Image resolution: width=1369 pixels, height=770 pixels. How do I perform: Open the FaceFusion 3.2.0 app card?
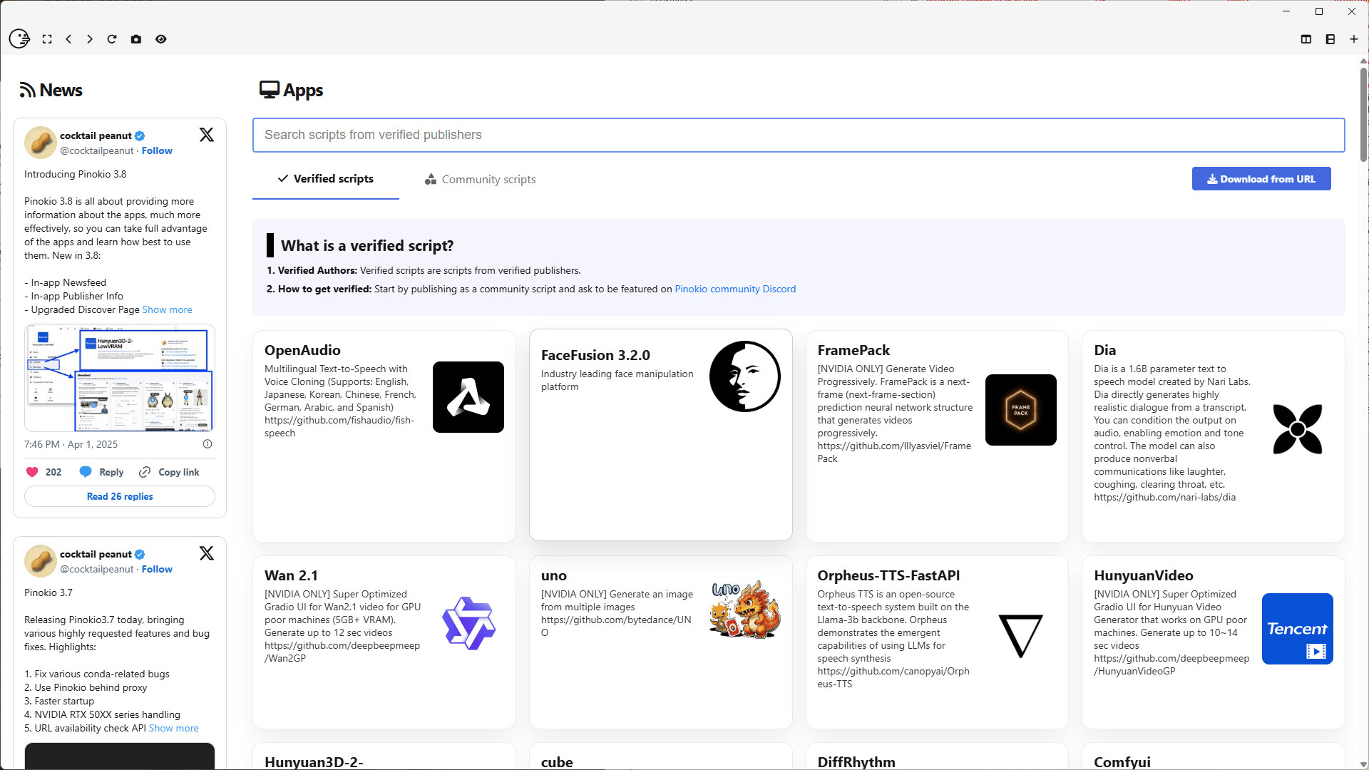[x=660, y=435]
